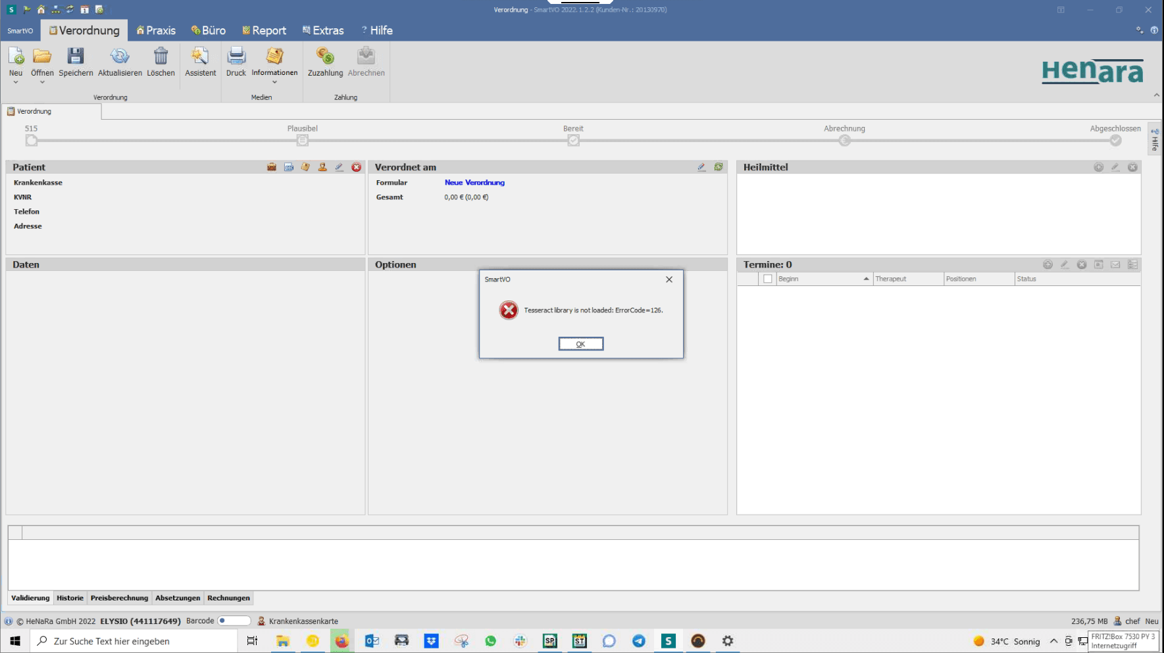The width and height of the screenshot is (1164, 653).
Task: Open Outlook from the taskbar
Action: tap(372, 641)
